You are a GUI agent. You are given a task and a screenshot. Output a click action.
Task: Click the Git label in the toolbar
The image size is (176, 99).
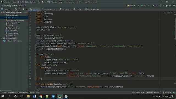153,5
